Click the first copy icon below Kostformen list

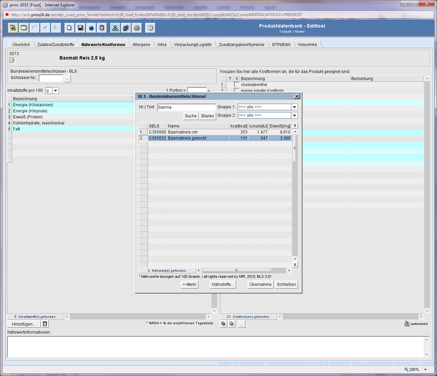click(x=224, y=324)
